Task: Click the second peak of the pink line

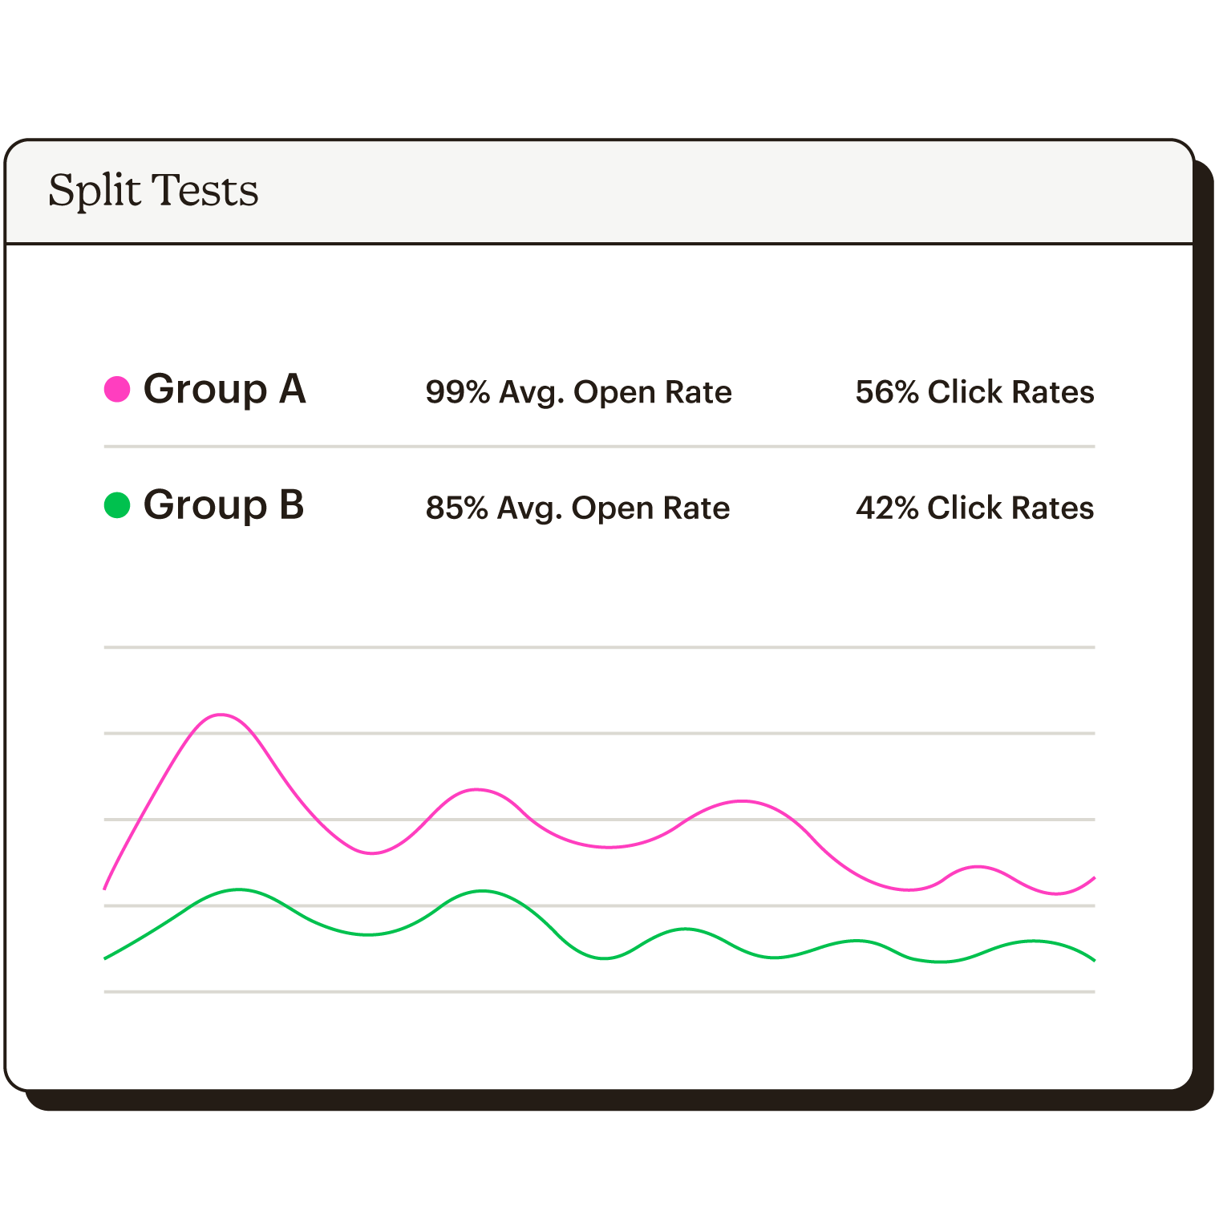Action: 477,790
